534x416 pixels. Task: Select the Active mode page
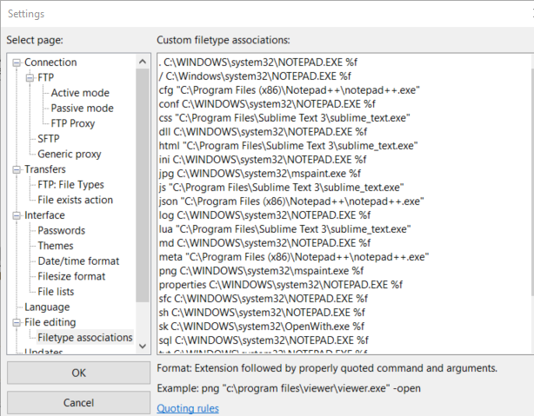pos(80,93)
